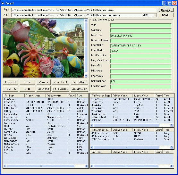This screenshot has width=178, height=175.
Task: Click the Gps list scroll-left arrow
Action: 92,166
